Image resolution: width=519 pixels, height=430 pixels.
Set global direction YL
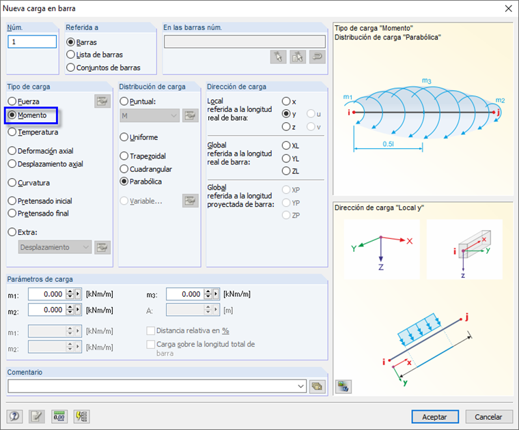291,158
